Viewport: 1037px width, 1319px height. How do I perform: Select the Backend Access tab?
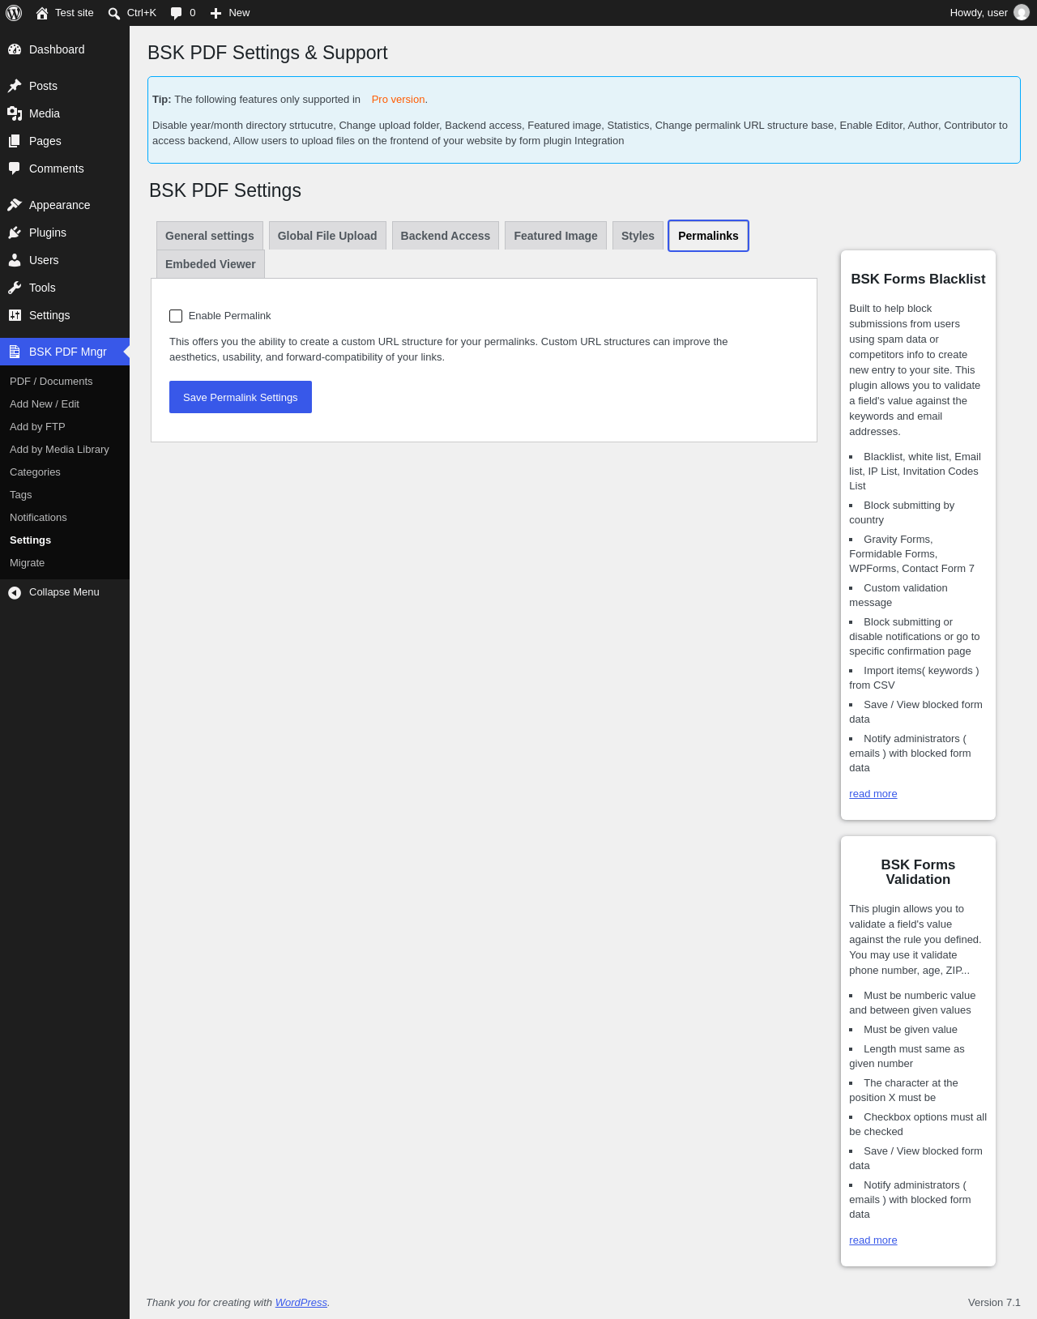point(446,236)
